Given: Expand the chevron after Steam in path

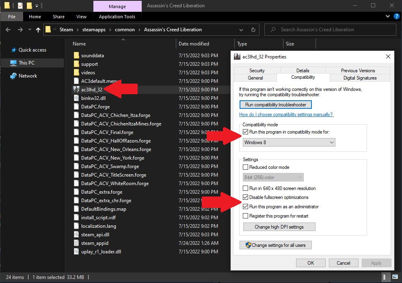Looking at the screenshot, I should pos(78,30).
